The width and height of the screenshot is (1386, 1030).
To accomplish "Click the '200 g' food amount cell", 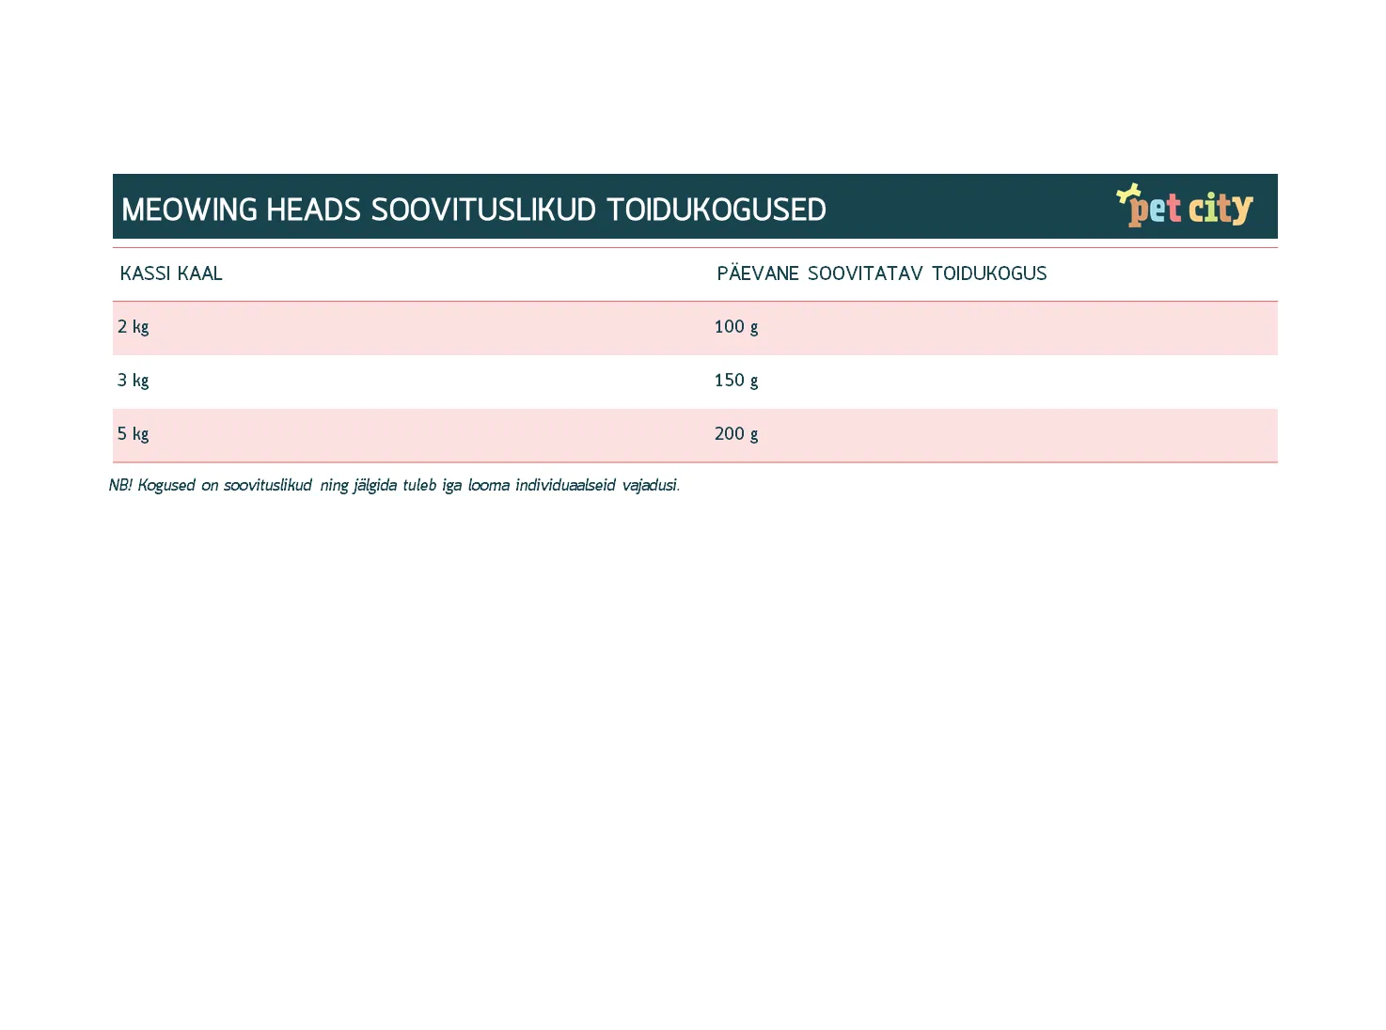I will pyautogui.click(x=736, y=434).
